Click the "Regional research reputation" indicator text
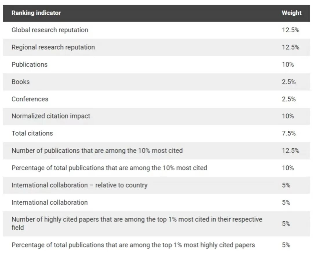Image resolution: width=313 pixels, height=259 pixels. click(x=53, y=47)
